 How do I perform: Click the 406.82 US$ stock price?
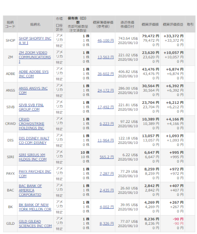tap(128, 72)
